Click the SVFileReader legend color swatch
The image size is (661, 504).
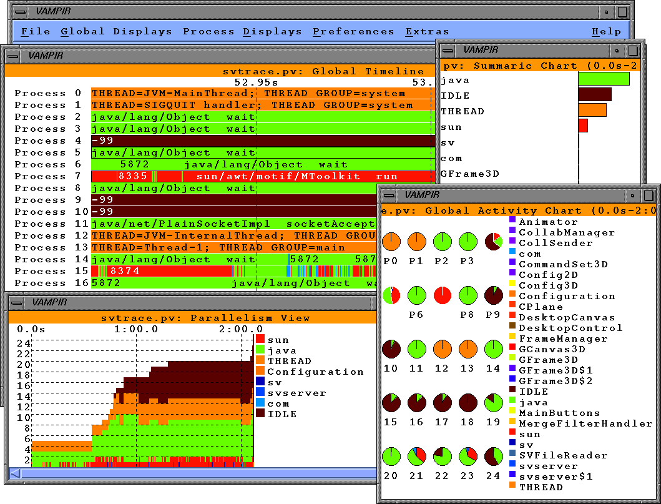512,453
